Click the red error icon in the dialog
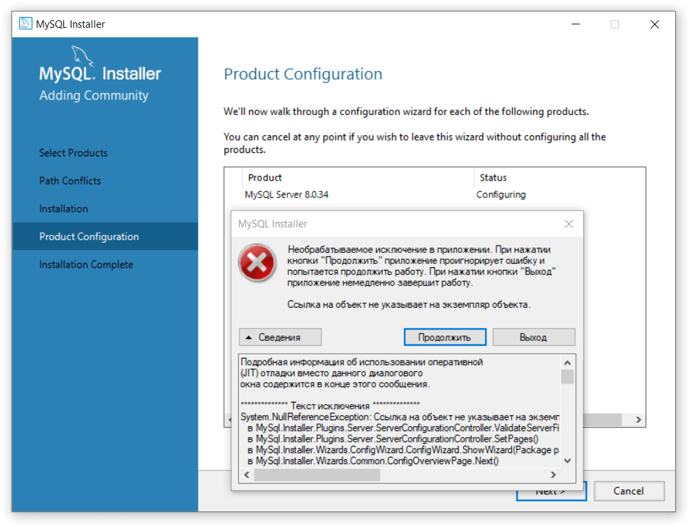This screenshot has width=690, height=527. point(257,264)
